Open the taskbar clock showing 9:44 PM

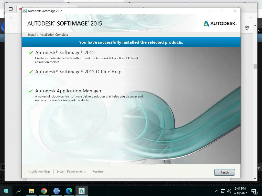click(x=240, y=191)
